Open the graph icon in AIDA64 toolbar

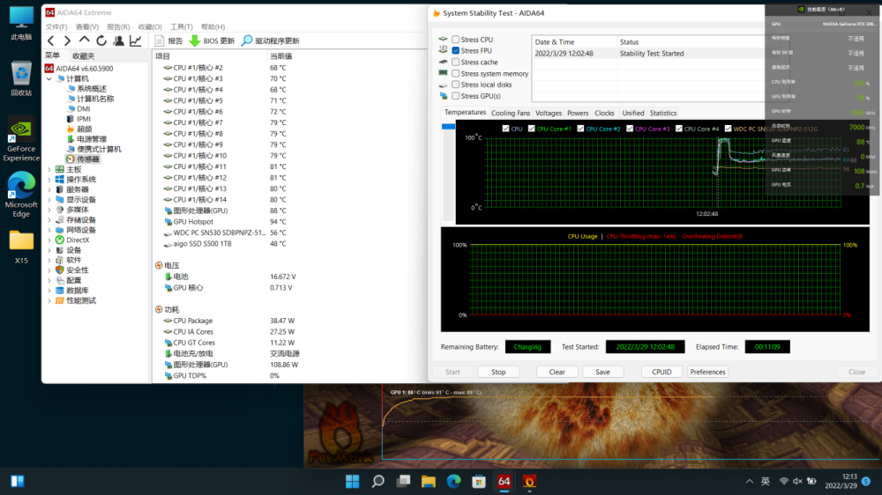[x=135, y=41]
